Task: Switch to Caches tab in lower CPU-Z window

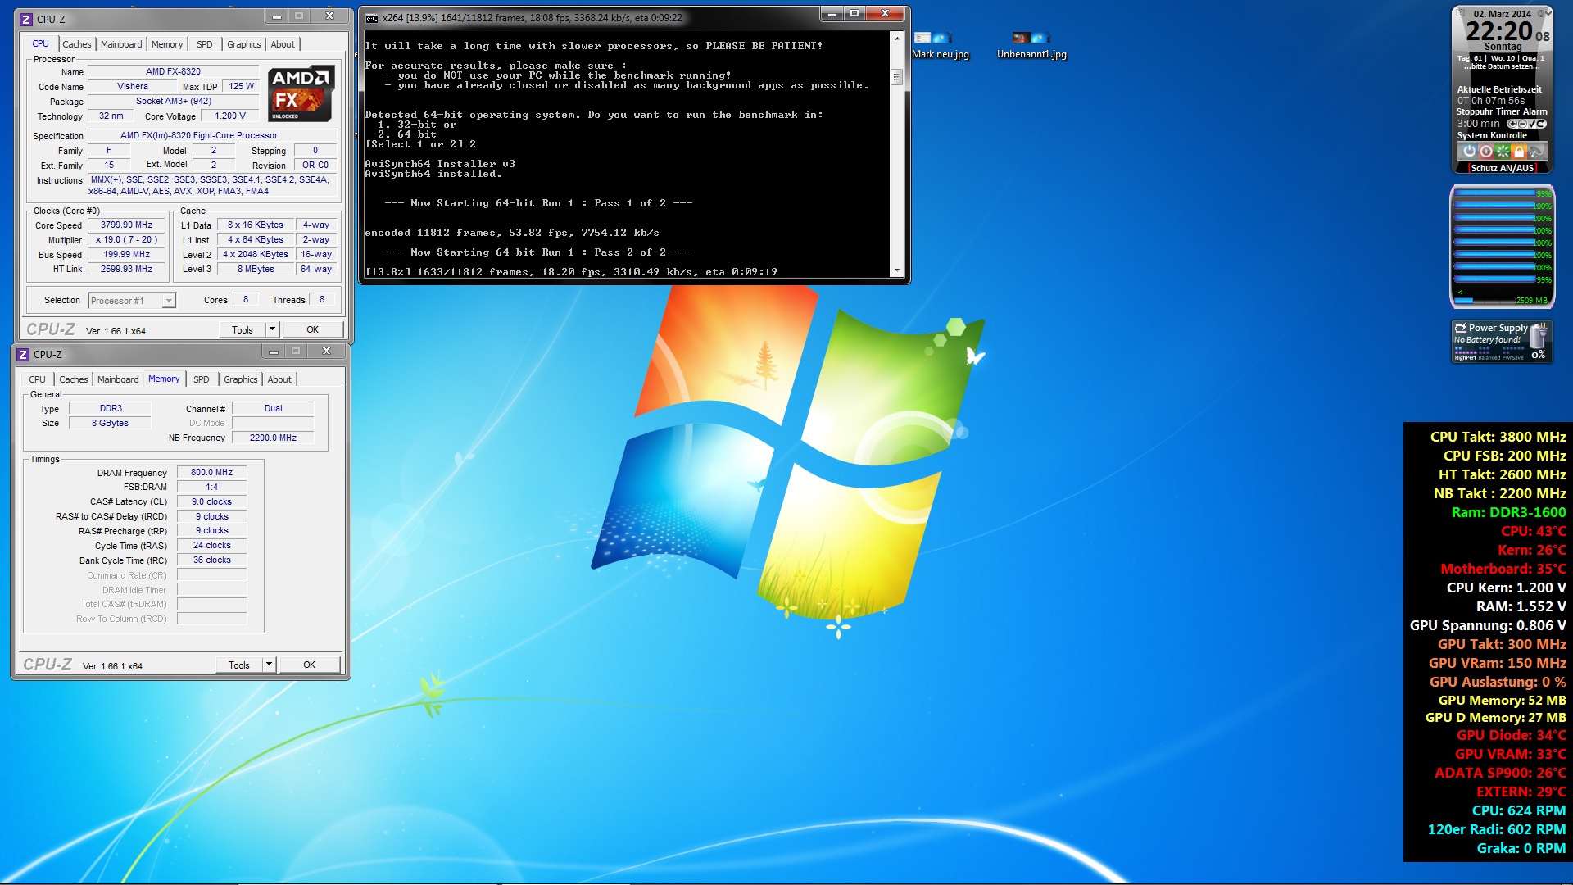Action: coord(74,379)
